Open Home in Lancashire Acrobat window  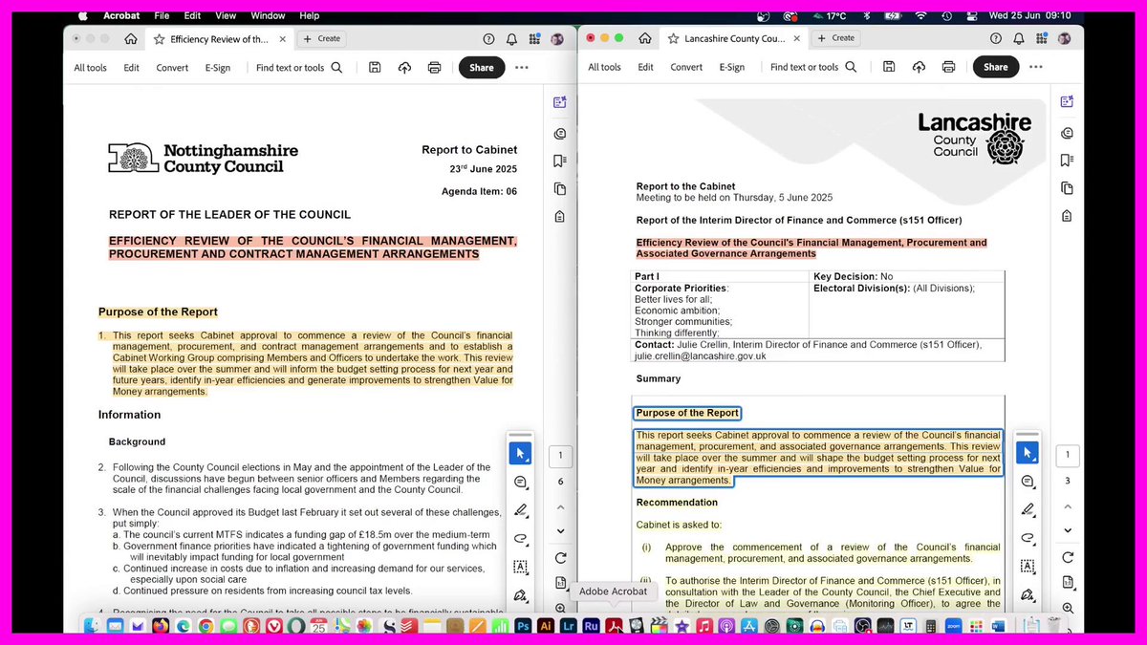tap(644, 38)
